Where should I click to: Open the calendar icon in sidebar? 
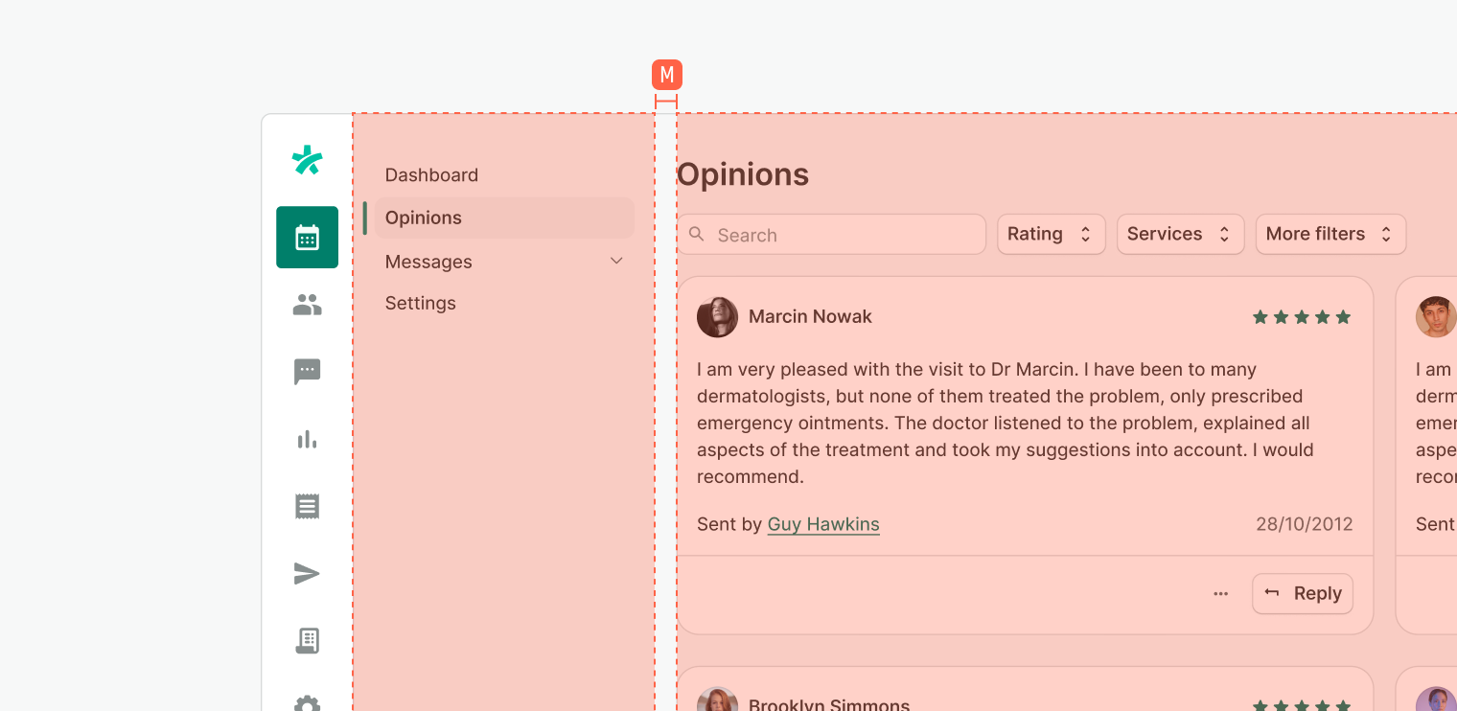click(x=307, y=237)
